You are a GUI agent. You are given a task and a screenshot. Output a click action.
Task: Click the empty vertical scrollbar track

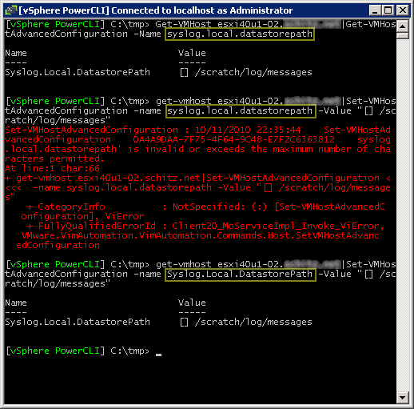coord(403,214)
